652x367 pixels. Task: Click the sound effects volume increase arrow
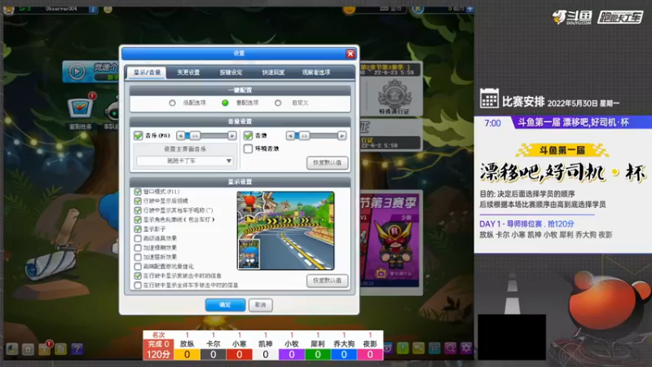[x=341, y=135]
